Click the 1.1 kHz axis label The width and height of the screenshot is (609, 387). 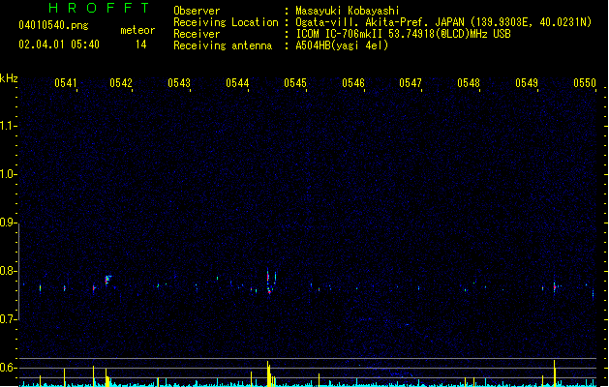click(9, 126)
